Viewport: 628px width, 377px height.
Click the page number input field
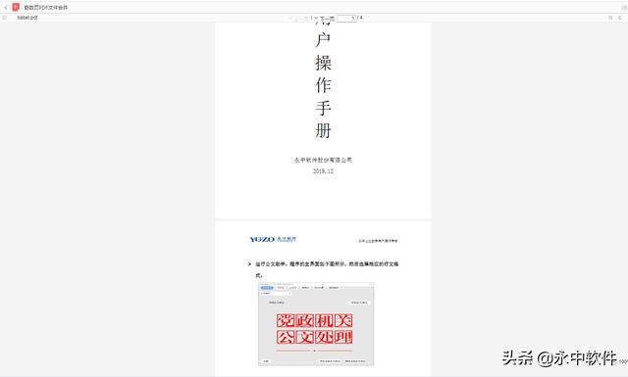click(x=346, y=18)
